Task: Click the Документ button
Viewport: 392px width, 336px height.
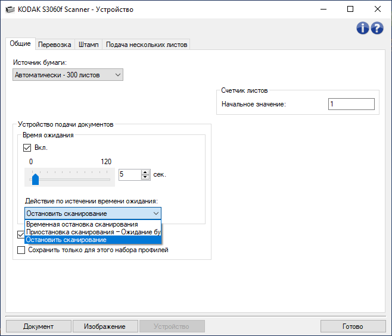Action: click(x=39, y=326)
